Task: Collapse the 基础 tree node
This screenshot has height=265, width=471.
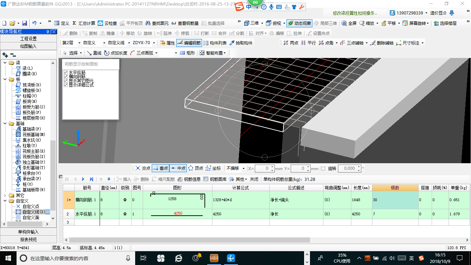Action: coord(5,124)
